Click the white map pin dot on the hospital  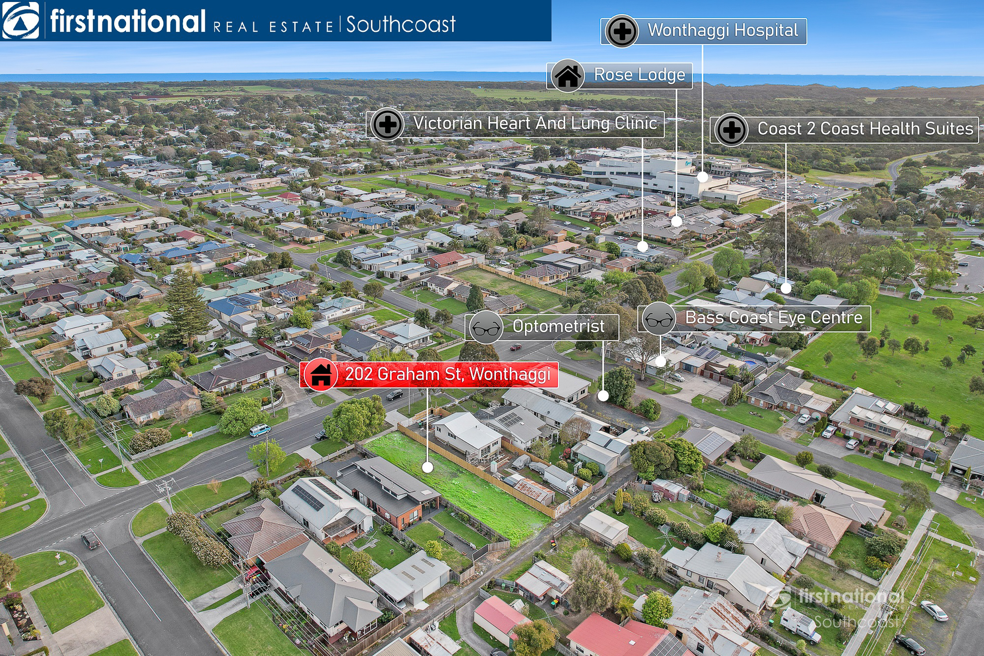703,177
